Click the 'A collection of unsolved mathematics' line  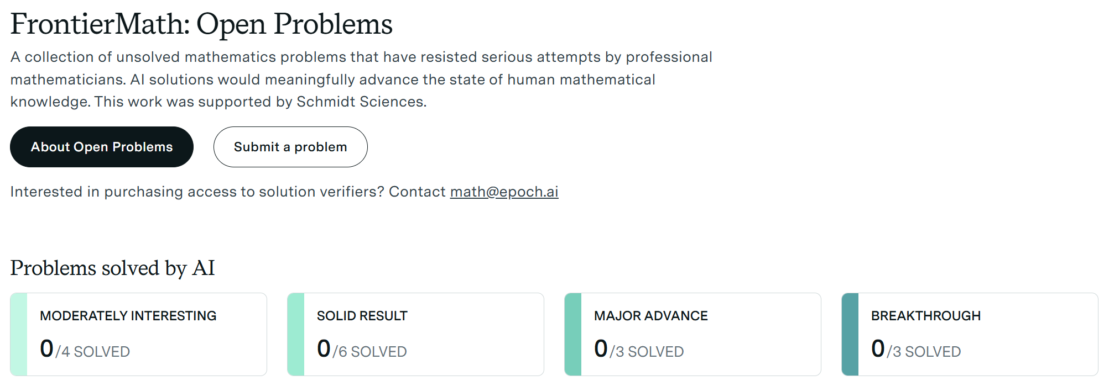click(x=361, y=57)
